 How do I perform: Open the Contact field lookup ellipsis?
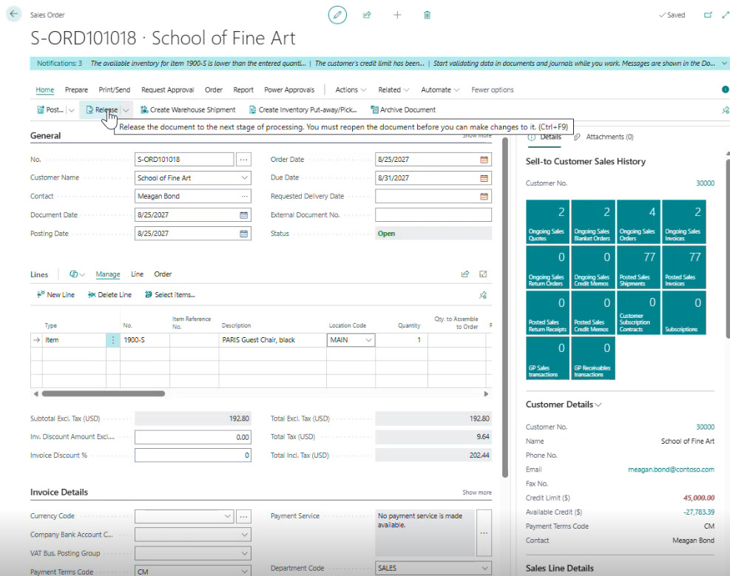[244, 197]
